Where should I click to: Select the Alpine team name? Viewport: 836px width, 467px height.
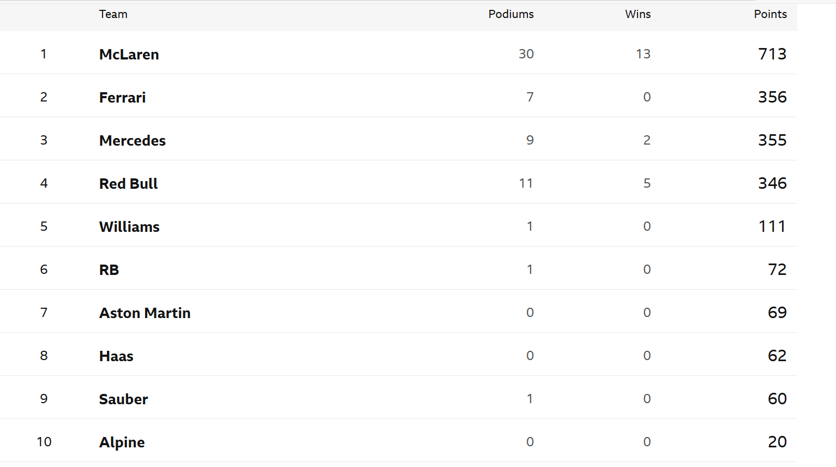click(122, 442)
